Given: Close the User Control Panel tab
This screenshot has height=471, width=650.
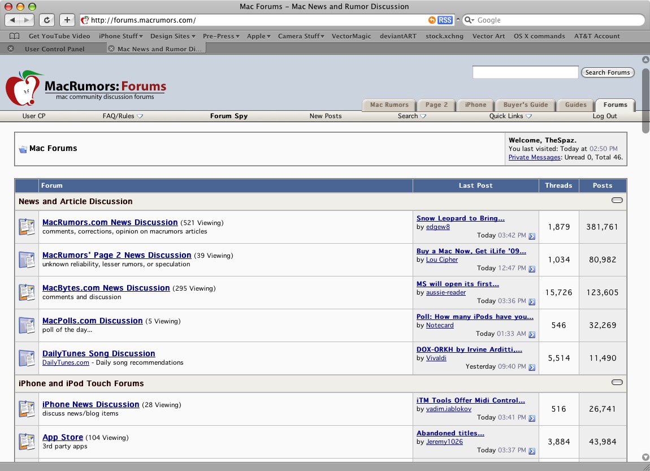Looking at the screenshot, I should click(11, 49).
